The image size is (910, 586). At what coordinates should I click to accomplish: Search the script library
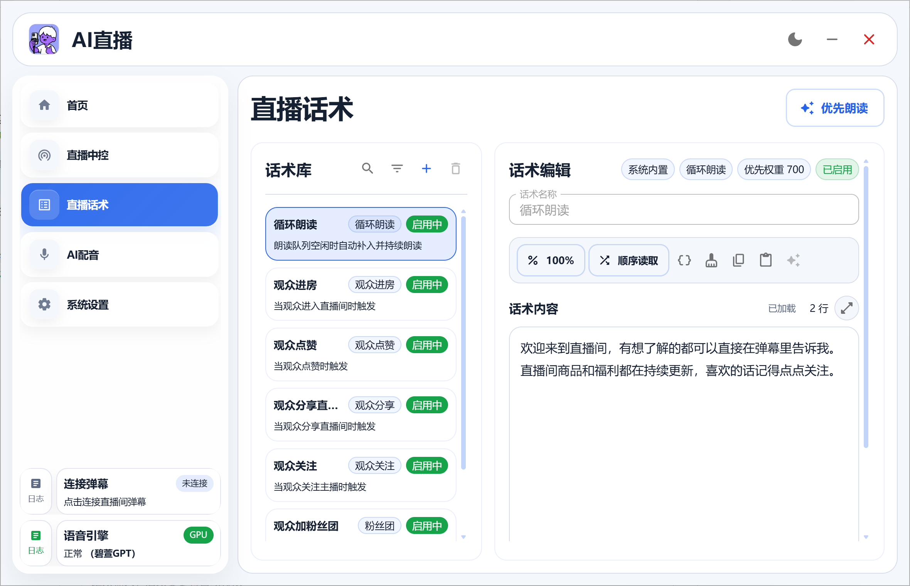coord(367,168)
